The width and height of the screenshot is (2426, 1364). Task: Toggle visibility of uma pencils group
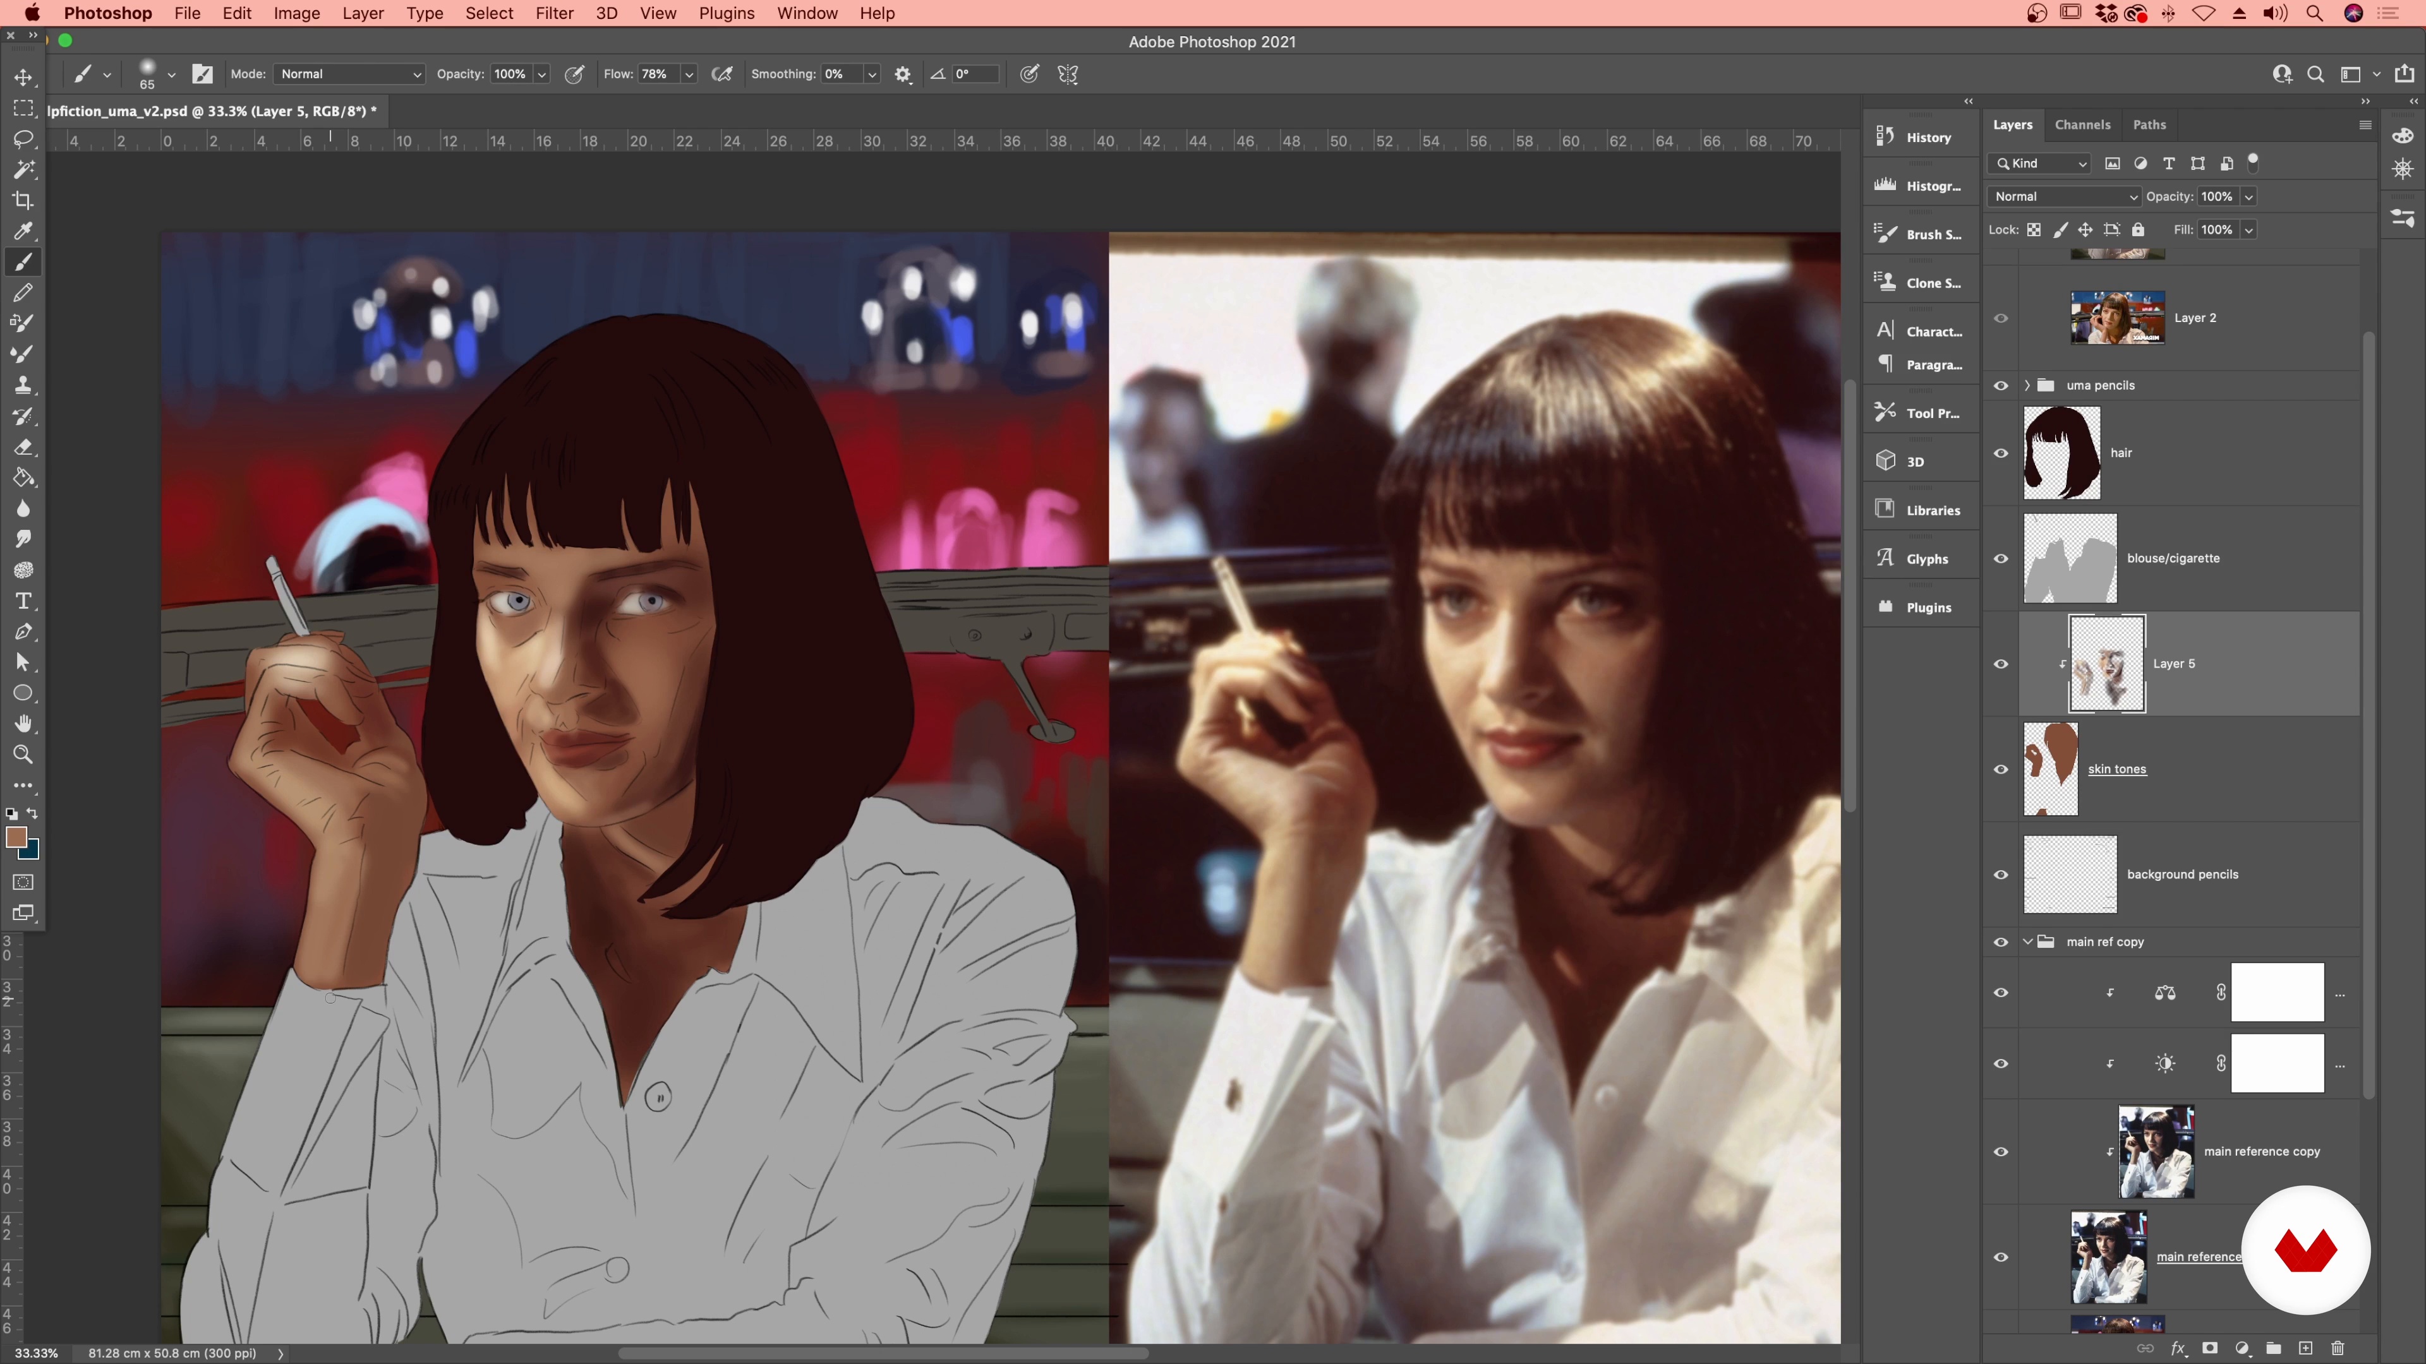point(2001,385)
